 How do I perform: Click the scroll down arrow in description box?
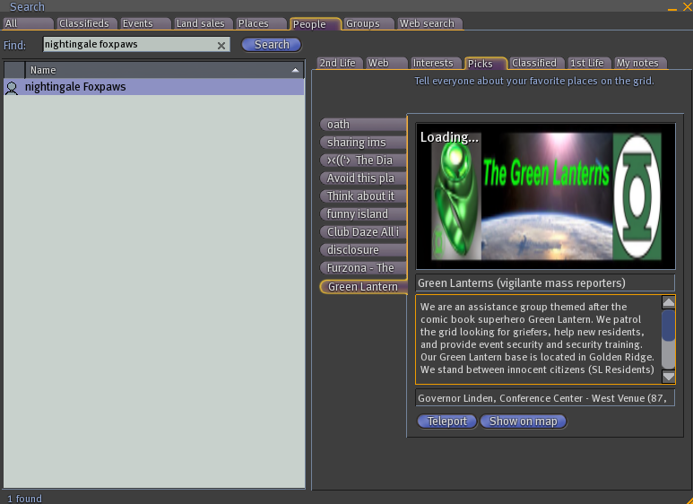click(x=668, y=377)
